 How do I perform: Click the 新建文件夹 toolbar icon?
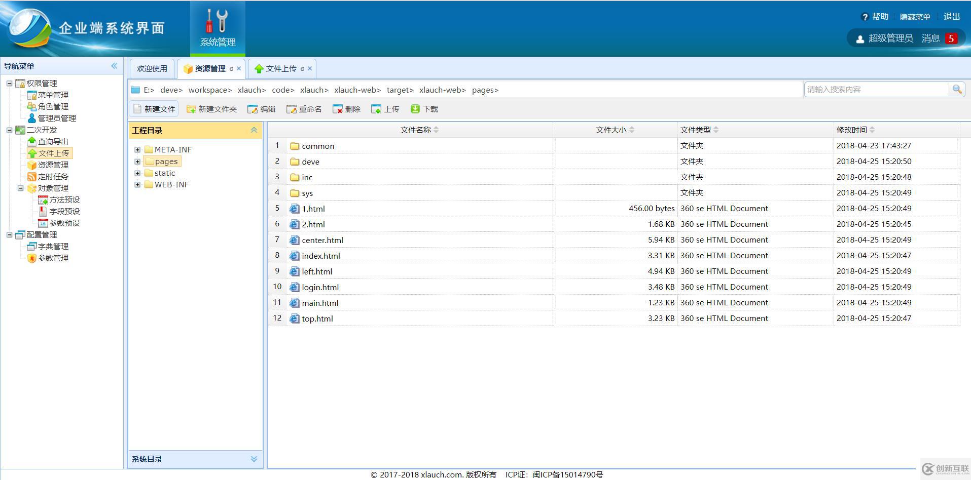(x=191, y=108)
